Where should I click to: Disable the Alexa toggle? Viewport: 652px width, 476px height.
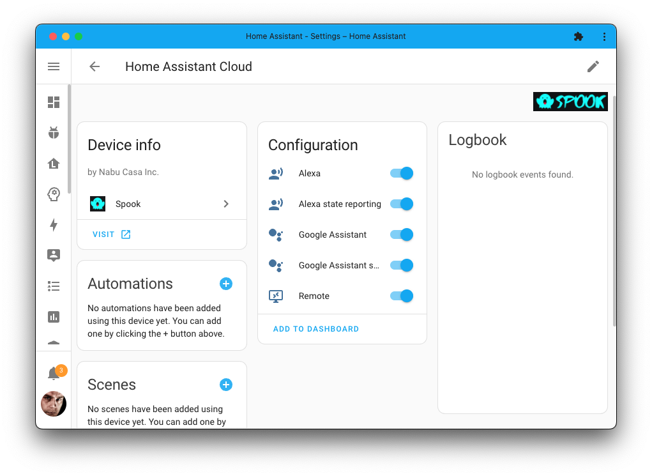coord(401,173)
